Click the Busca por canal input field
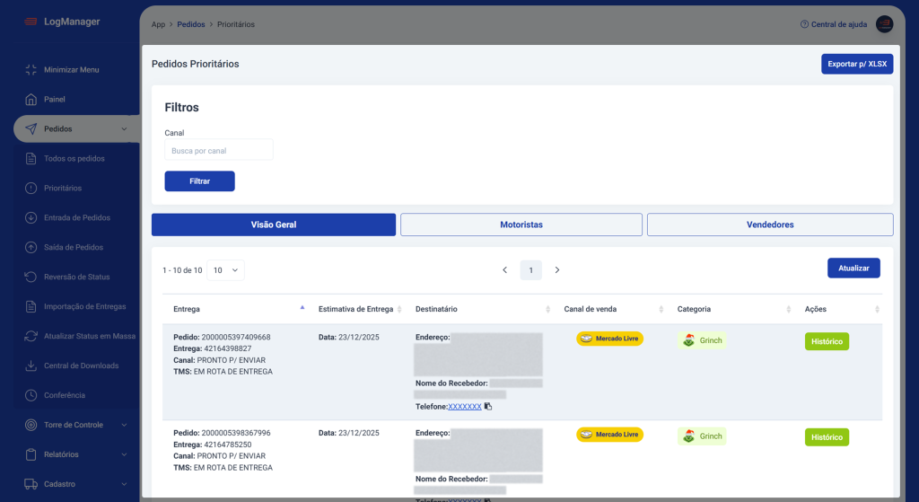This screenshot has width=919, height=502. pyautogui.click(x=219, y=150)
